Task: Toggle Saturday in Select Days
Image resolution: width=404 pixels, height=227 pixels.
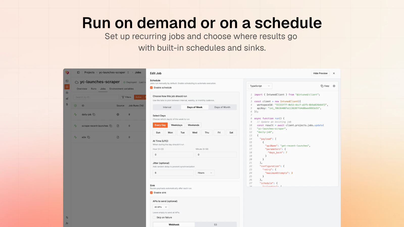Action: tap(231, 133)
